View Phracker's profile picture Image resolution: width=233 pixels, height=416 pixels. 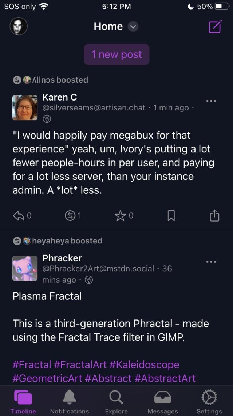click(x=25, y=268)
